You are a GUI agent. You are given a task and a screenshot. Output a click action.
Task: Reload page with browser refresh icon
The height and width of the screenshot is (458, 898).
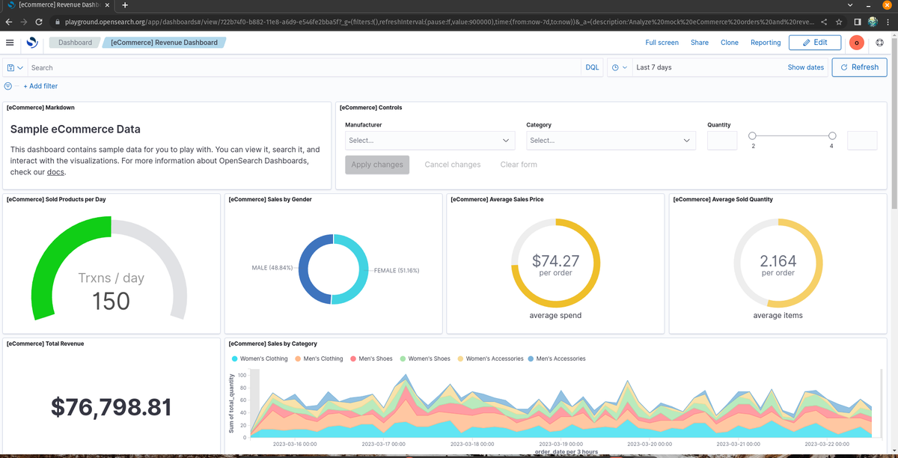tap(39, 22)
